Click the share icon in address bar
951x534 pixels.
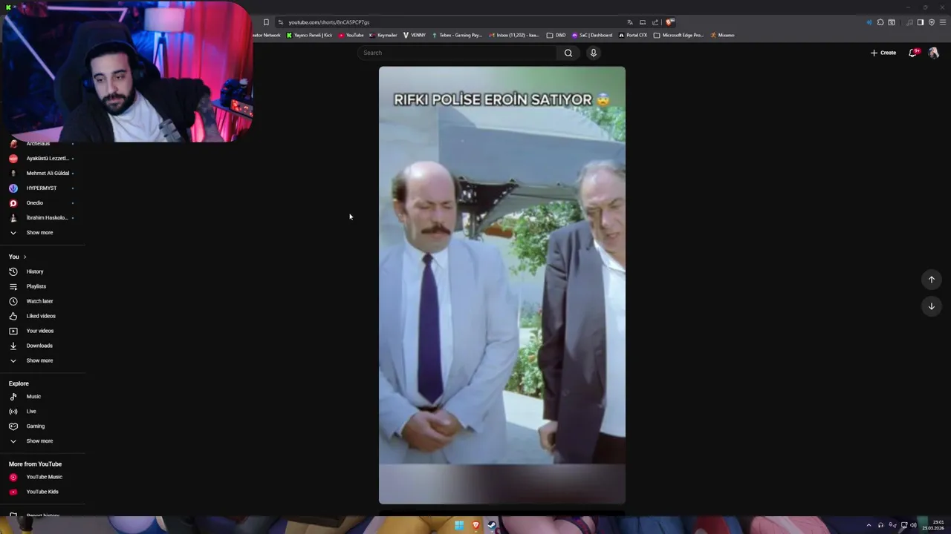pos(655,22)
